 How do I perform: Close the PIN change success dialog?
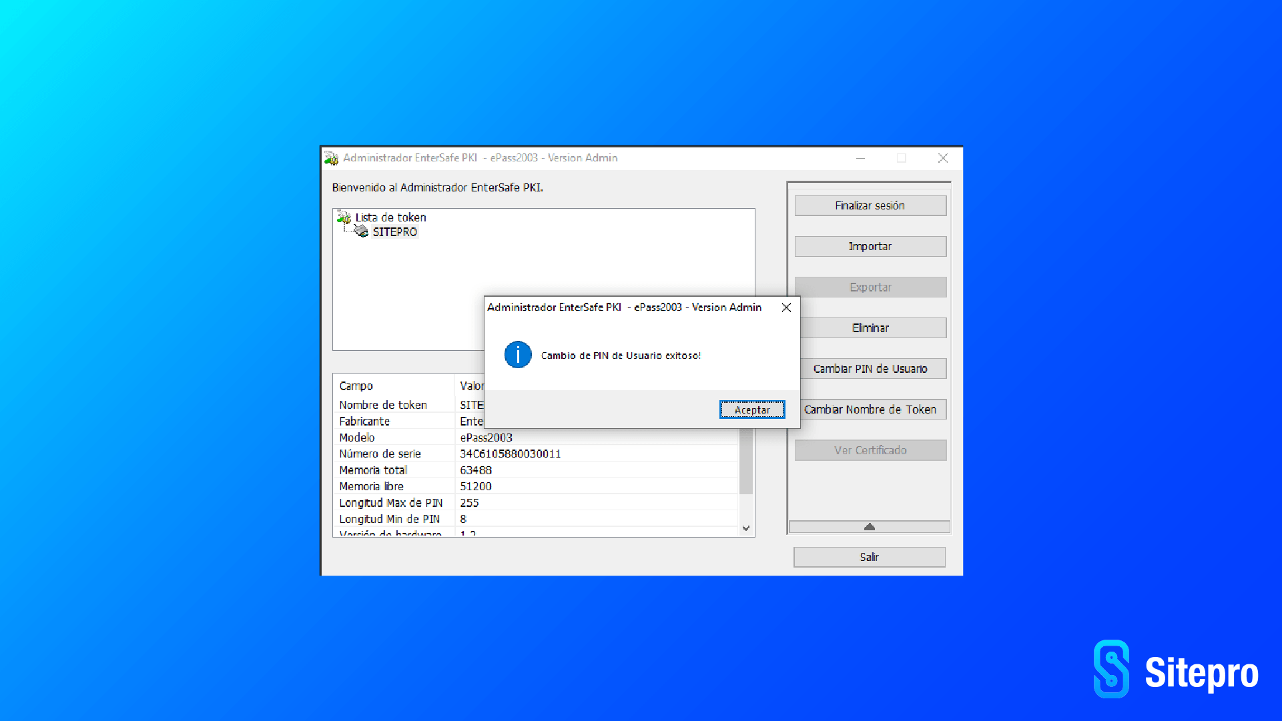786,307
